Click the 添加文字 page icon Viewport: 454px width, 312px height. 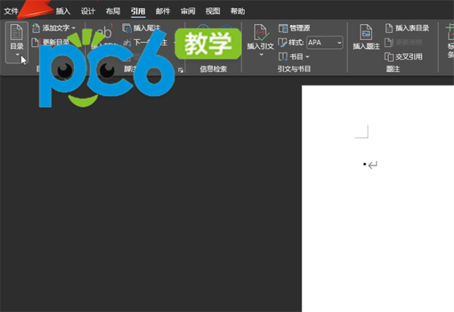point(36,28)
